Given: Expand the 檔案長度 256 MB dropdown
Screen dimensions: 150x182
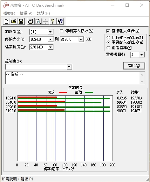Looking at the screenshot, I should tap(51, 47).
